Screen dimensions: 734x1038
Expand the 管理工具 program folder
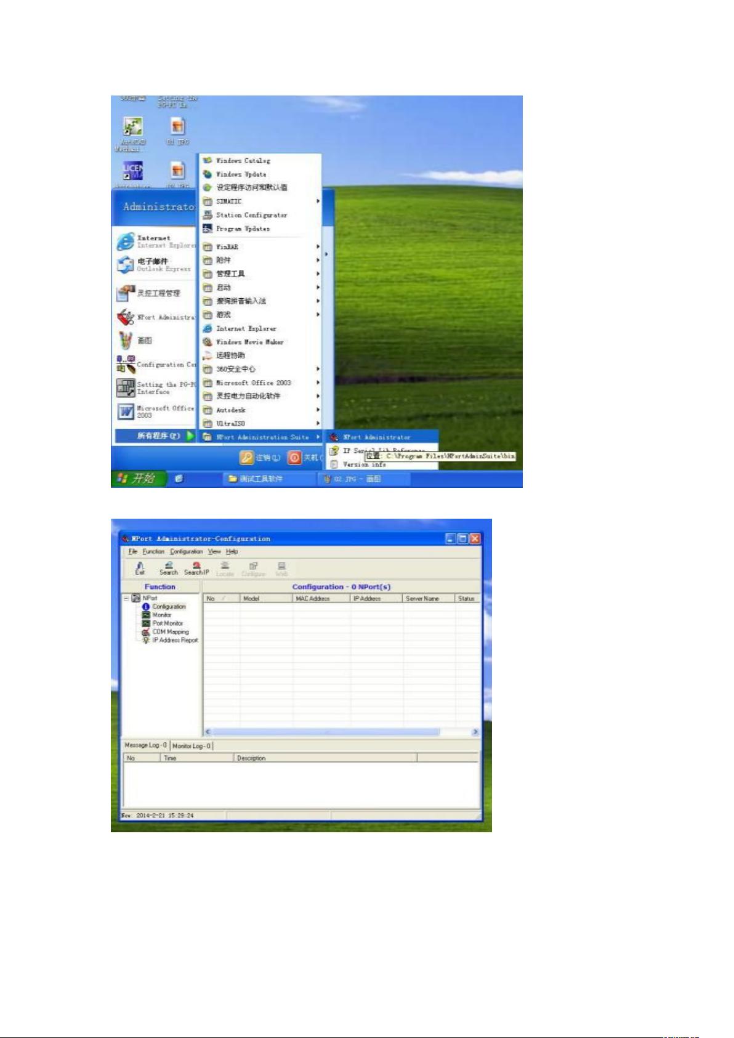(x=261, y=274)
